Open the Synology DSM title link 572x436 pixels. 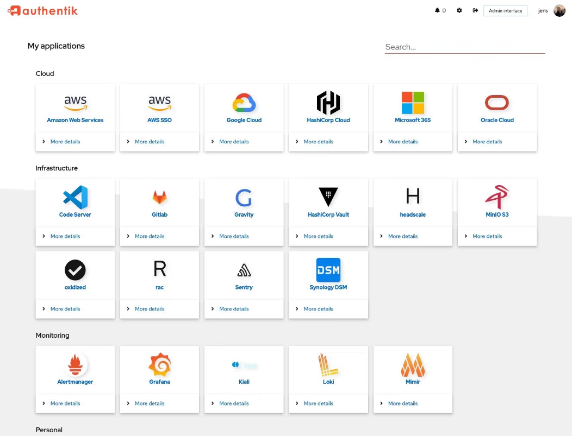[328, 287]
